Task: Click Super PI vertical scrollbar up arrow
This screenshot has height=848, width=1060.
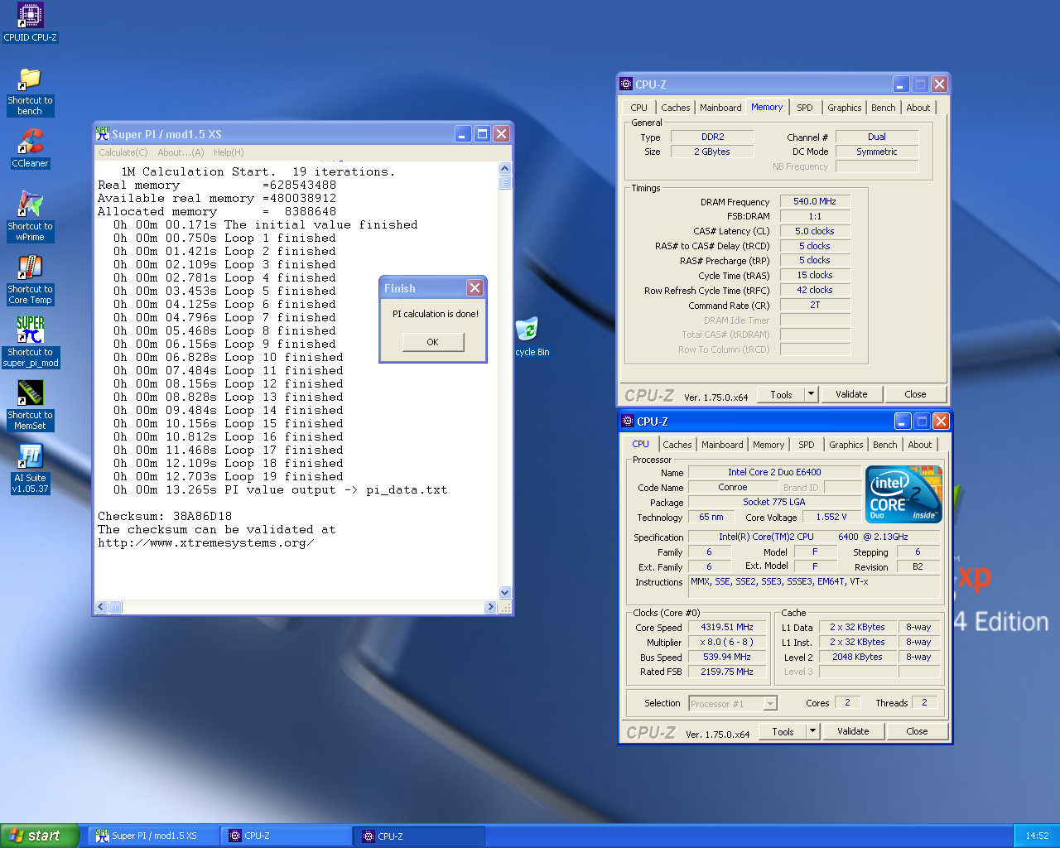Action: pyautogui.click(x=505, y=168)
